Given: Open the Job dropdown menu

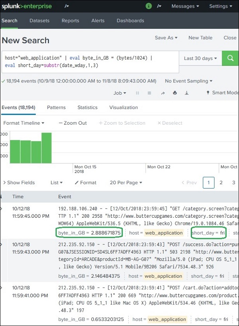Looking at the screenshot, I should tap(119, 93).
